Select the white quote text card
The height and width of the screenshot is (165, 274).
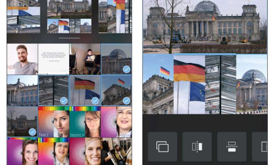(54, 59)
